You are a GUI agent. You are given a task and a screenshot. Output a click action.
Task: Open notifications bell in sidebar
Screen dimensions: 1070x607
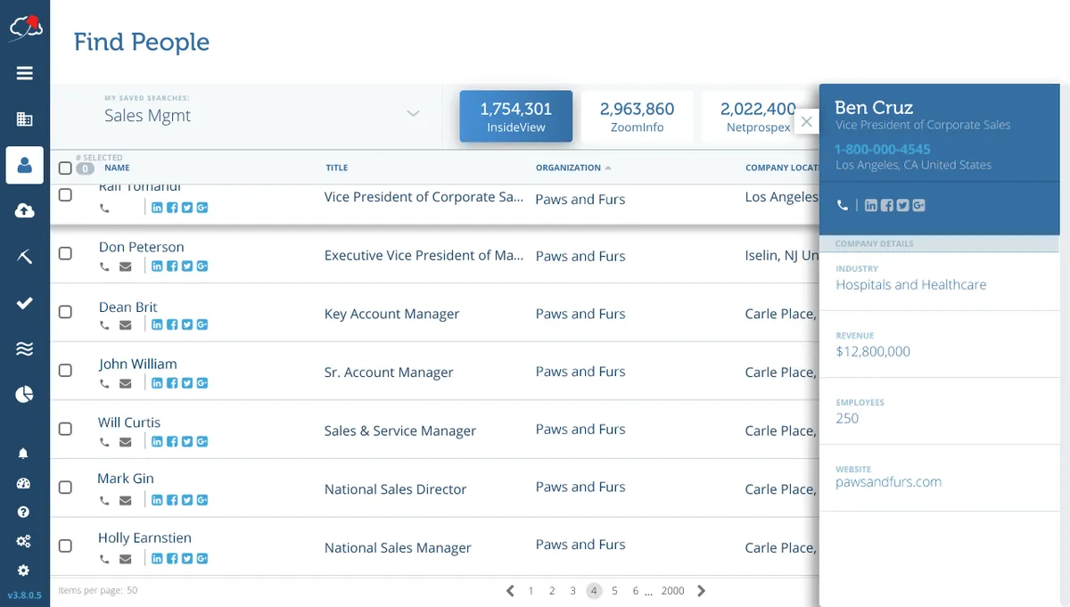coord(23,454)
